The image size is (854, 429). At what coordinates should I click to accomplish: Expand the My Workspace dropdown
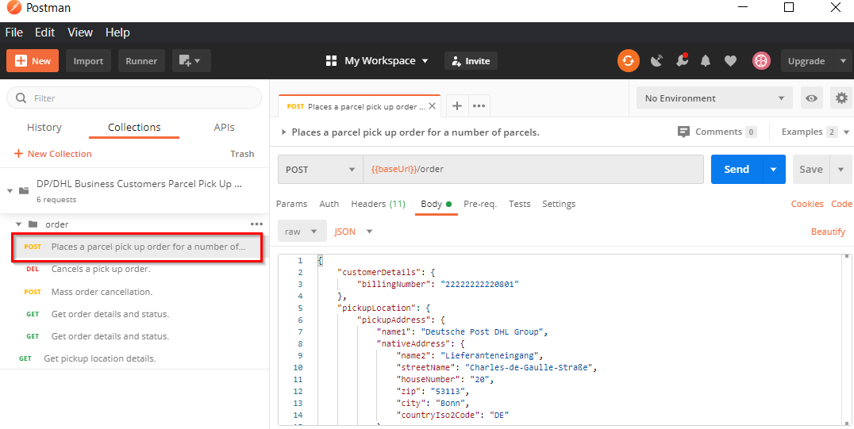pyautogui.click(x=377, y=61)
